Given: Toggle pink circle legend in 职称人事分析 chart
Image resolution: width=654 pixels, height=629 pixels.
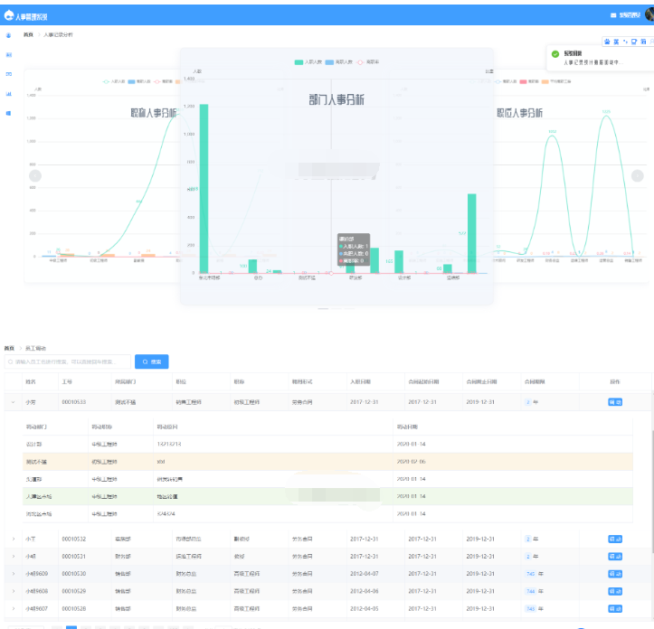Looking at the screenshot, I should 163,81.
